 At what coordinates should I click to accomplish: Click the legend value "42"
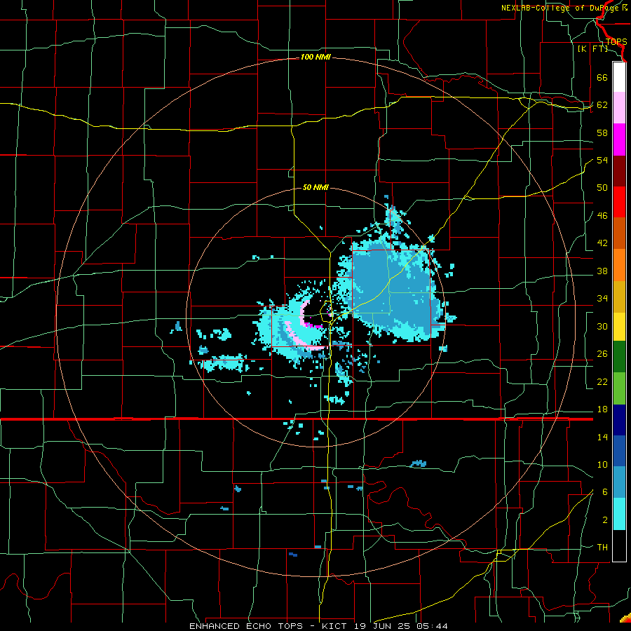pyautogui.click(x=602, y=243)
